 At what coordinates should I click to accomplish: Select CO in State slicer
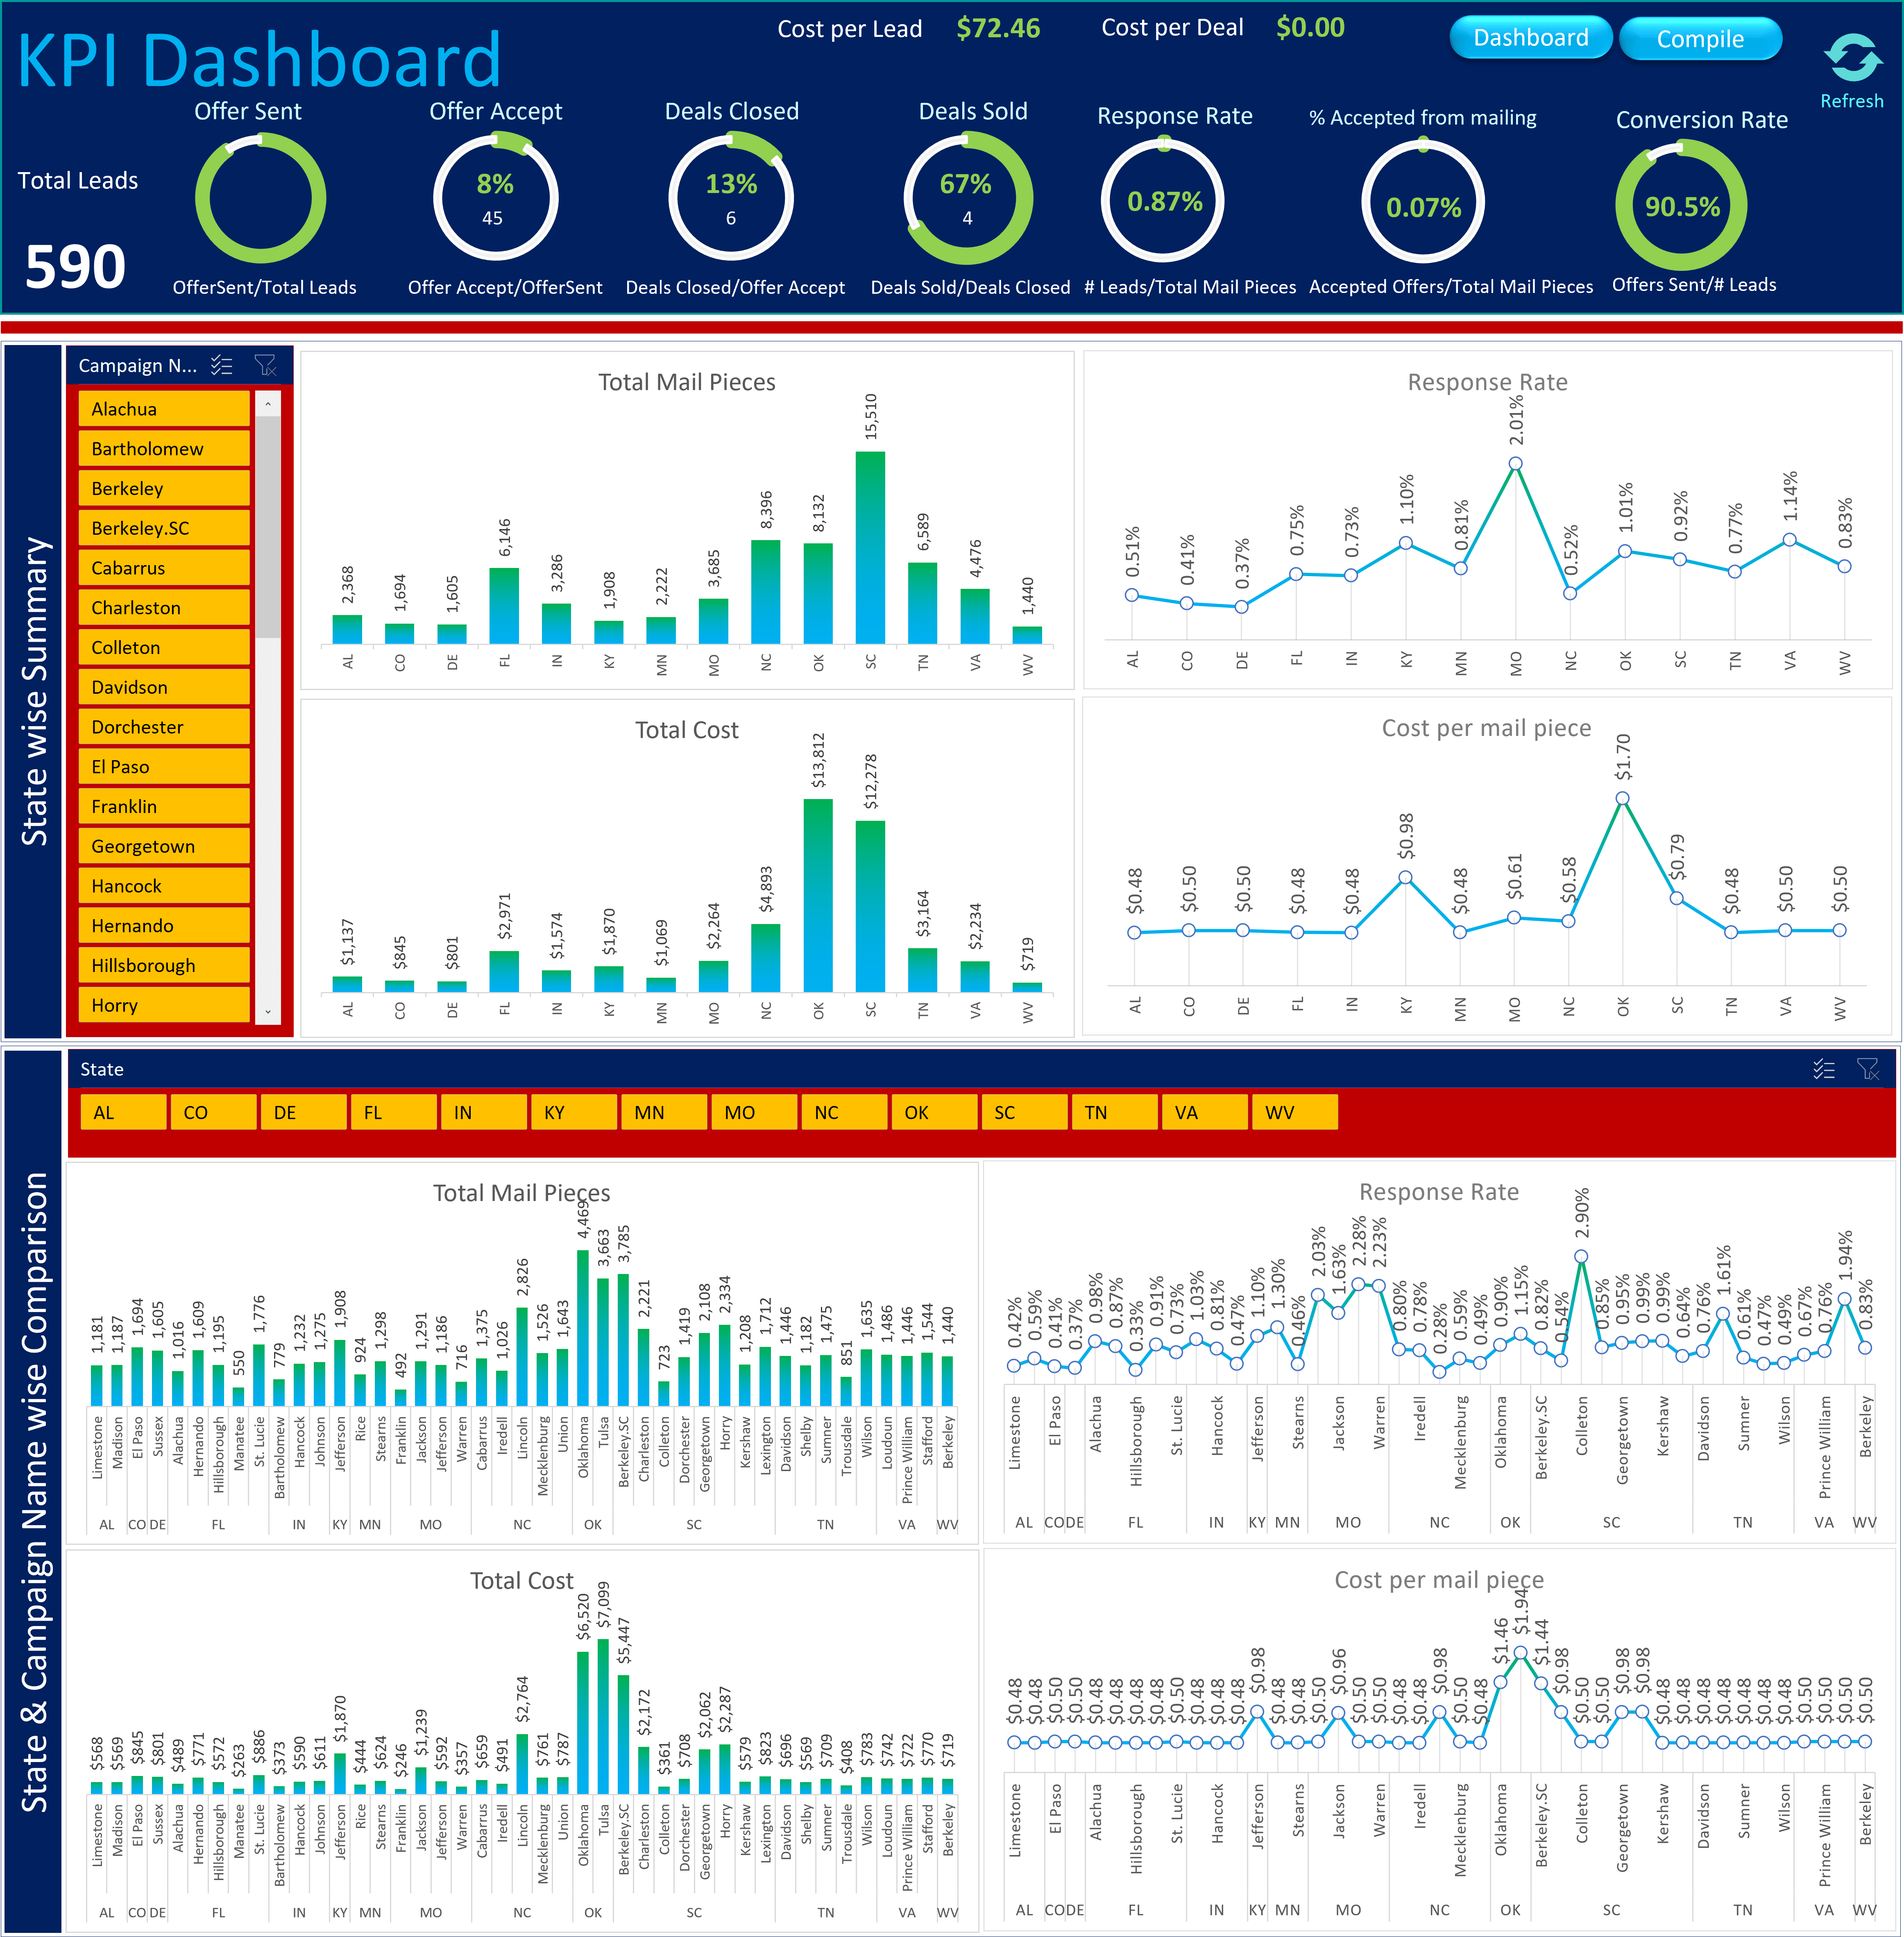pos(214,1113)
